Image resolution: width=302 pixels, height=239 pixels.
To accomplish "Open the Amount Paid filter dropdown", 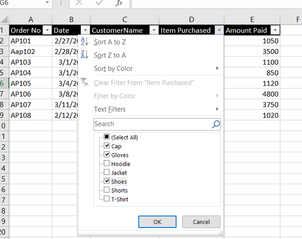I will pyautogui.click(x=275, y=31).
